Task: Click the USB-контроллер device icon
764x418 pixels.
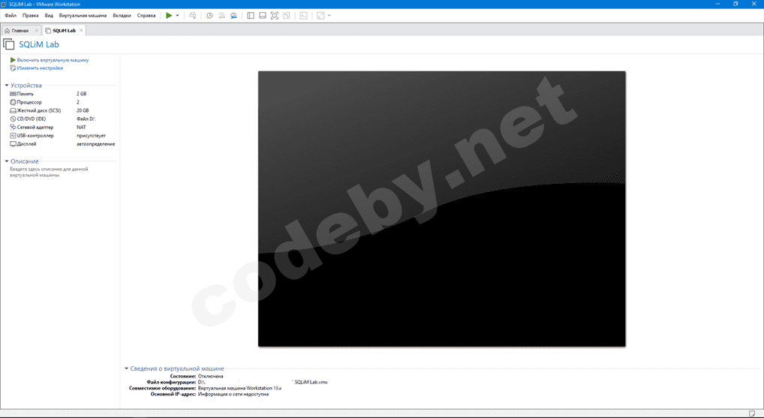Action: point(14,135)
